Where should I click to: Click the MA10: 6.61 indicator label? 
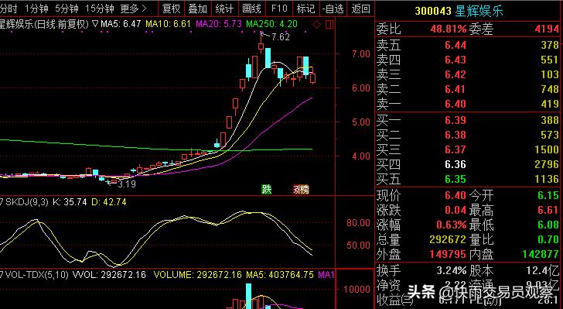tap(168, 24)
